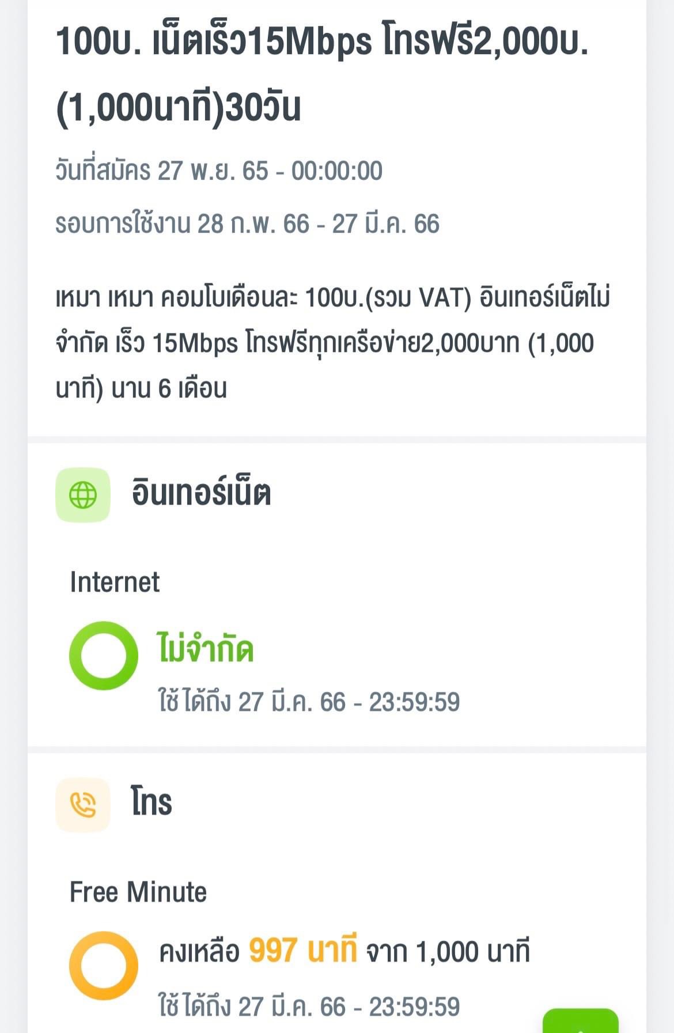Tap the เหมา เหมา คอมโบ description paragraph

(333, 343)
